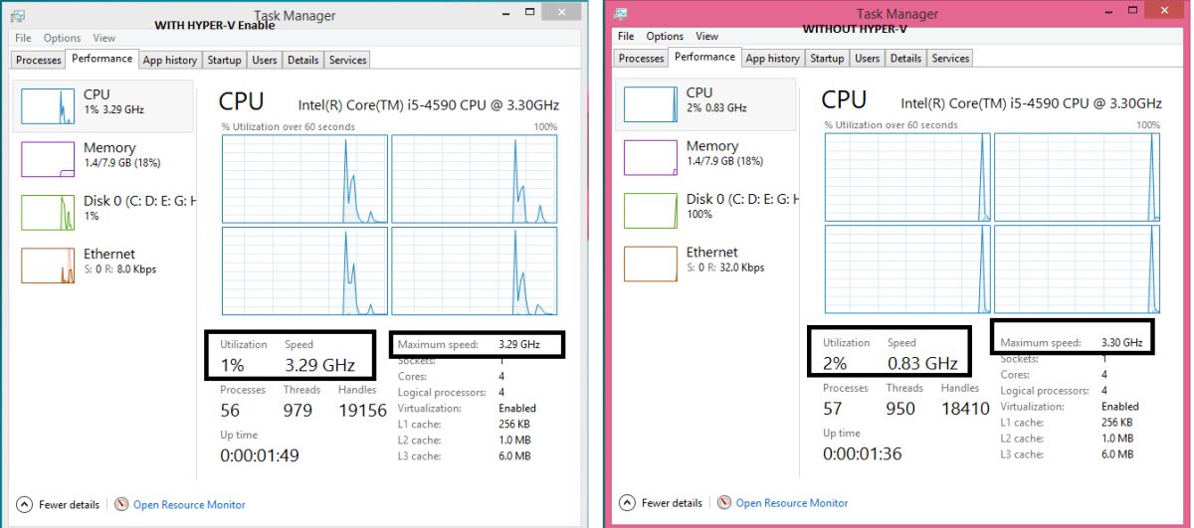Select Memory item in right window sidebar
1194x528 pixels.
706,157
